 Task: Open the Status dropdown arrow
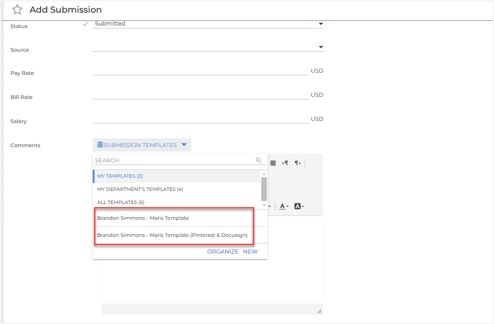coord(321,24)
